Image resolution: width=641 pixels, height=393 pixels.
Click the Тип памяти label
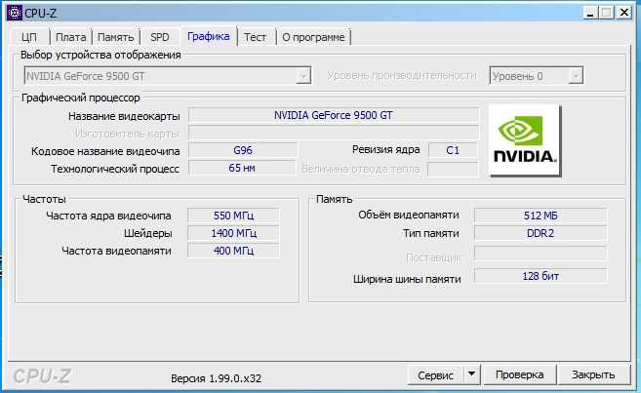431,234
